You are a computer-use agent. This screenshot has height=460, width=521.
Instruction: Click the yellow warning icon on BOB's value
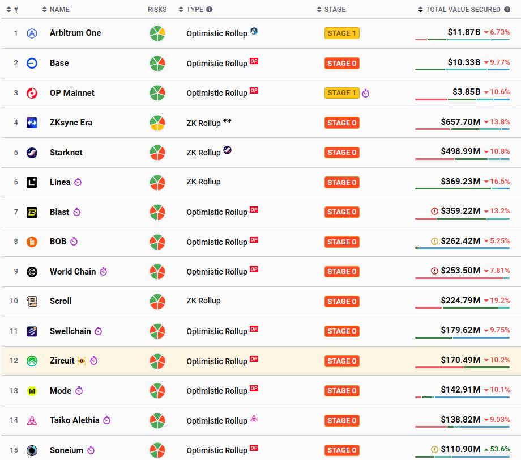(434, 242)
